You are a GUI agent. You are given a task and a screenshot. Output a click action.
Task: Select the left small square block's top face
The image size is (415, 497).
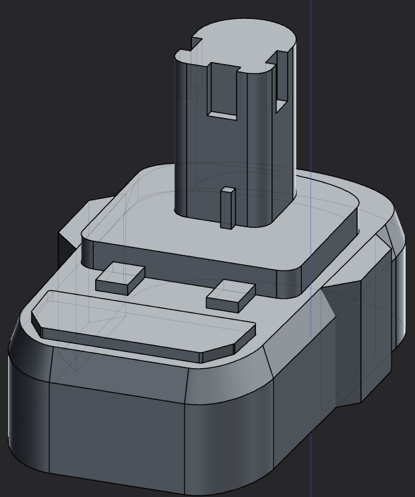click(121, 272)
